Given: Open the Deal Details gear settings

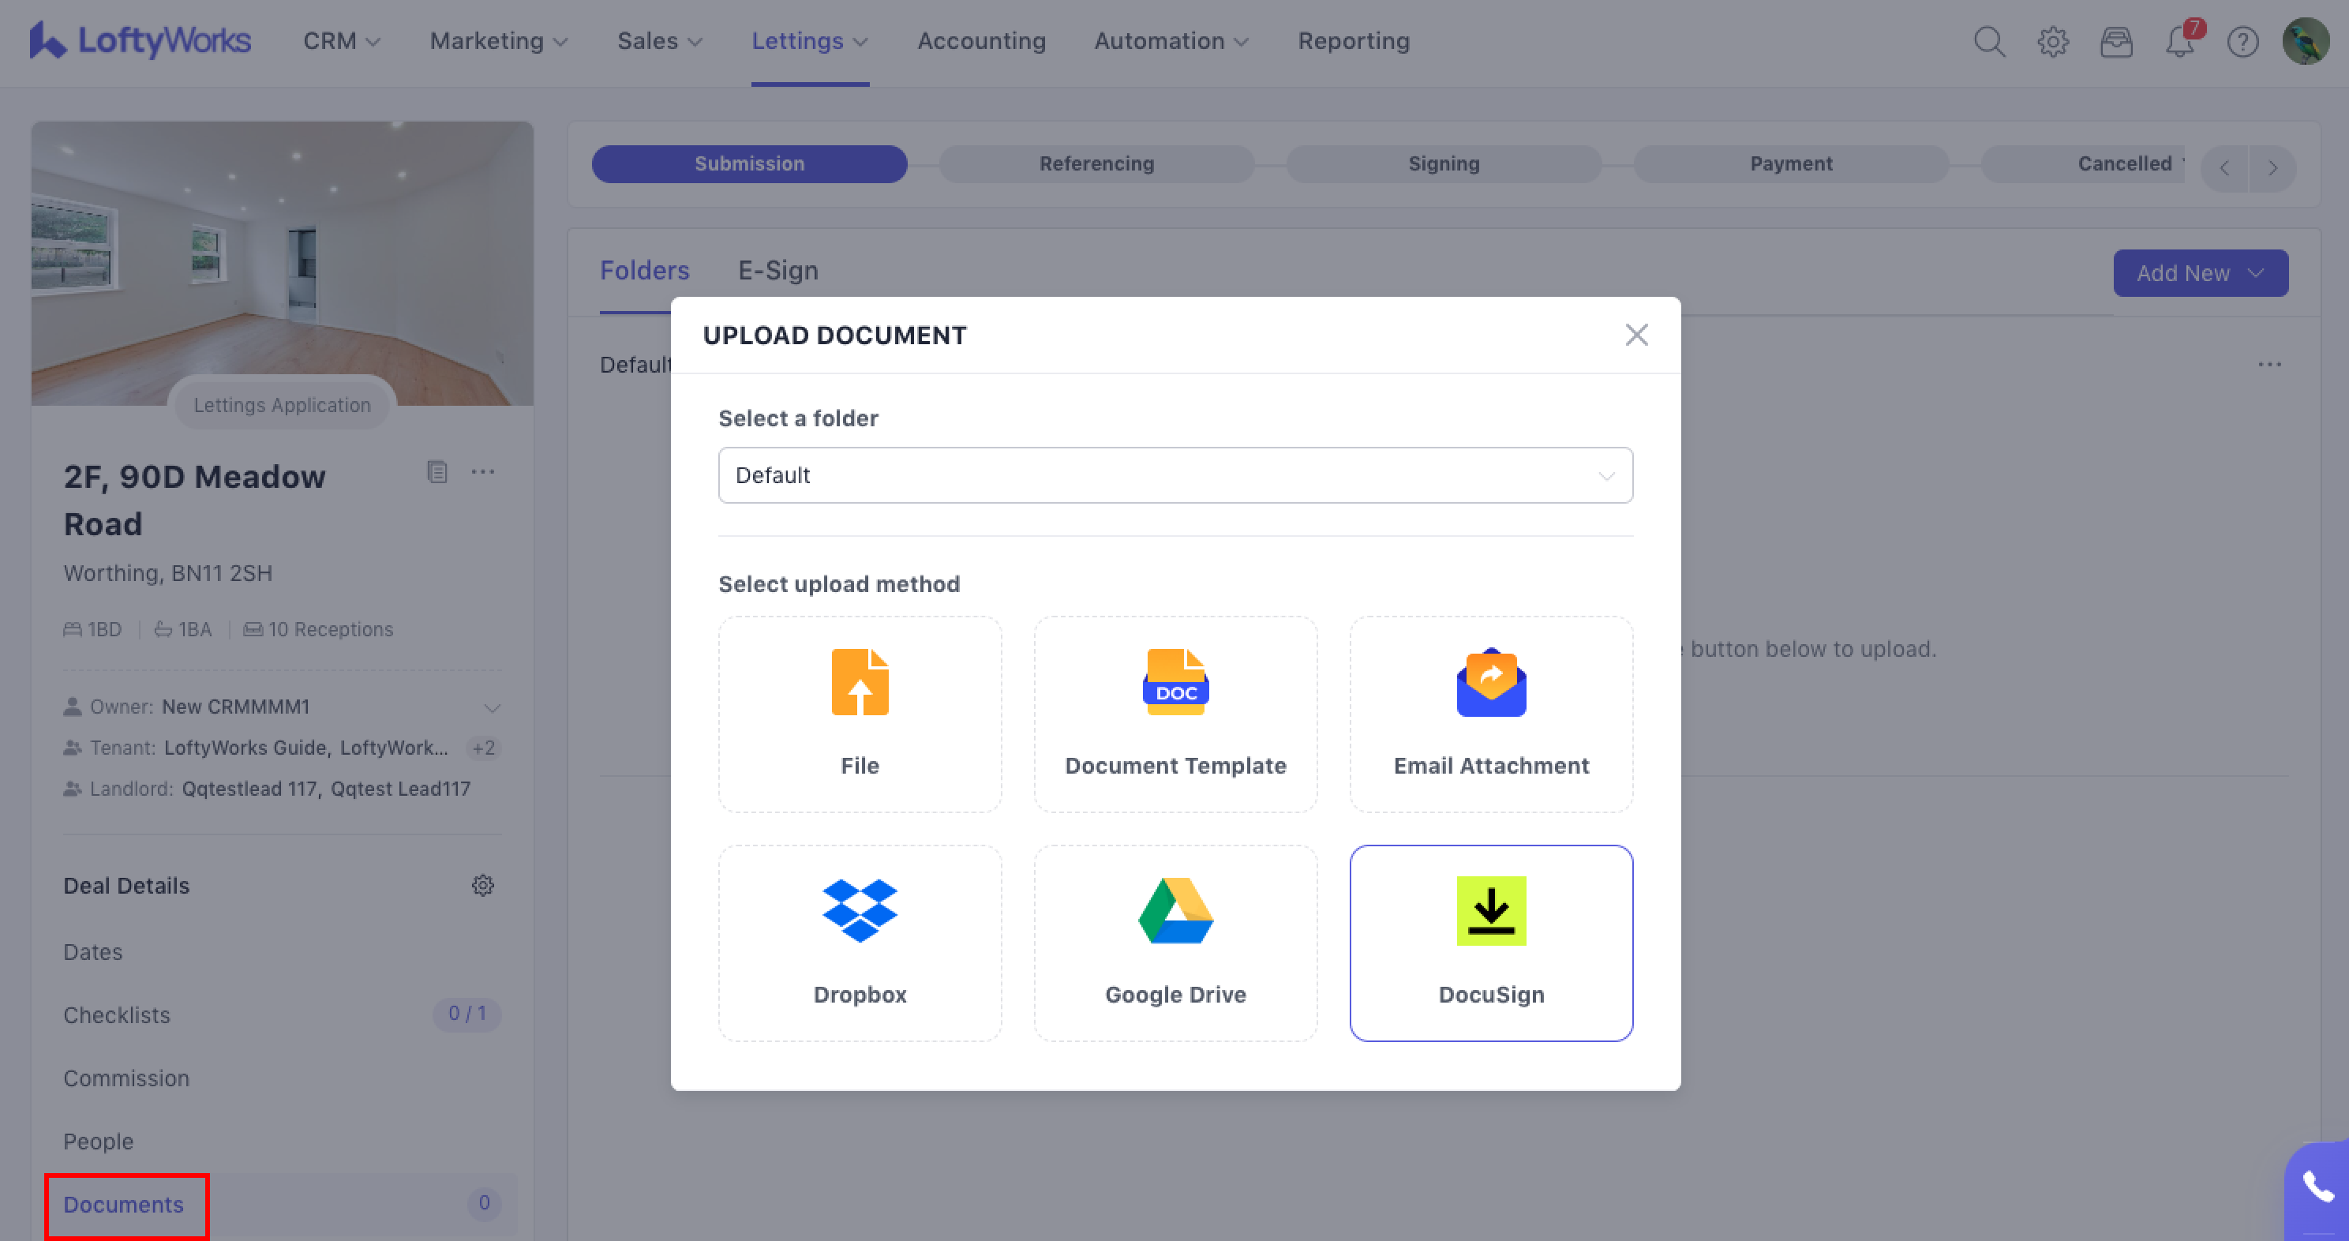Looking at the screenshot, I should point(482,886).
